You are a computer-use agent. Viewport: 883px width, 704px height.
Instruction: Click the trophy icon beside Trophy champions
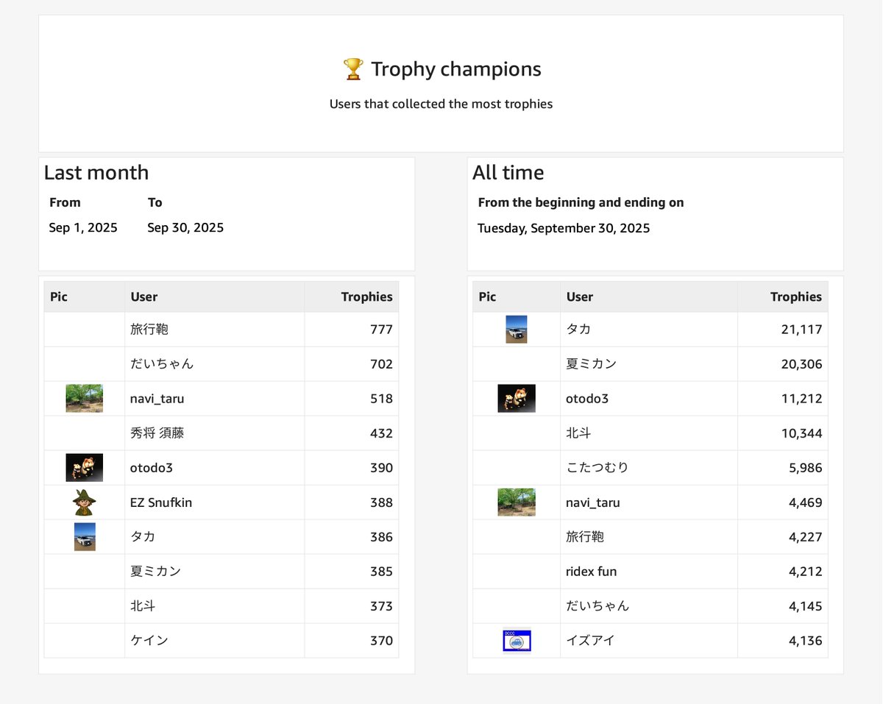pyautogui.click(x=353, y=69)
